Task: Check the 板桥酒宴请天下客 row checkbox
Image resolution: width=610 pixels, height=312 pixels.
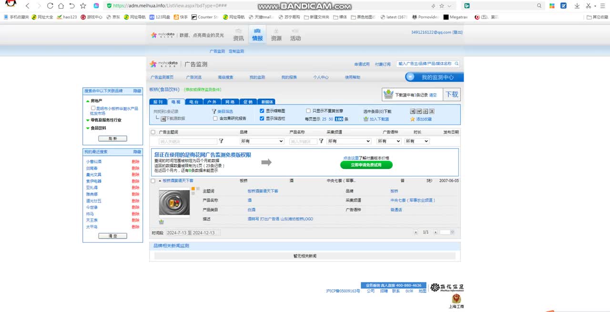Action: (153, 181)
